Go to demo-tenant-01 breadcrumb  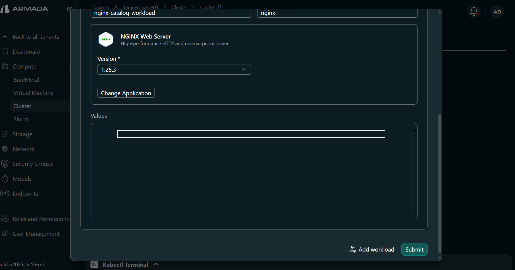[x=140, y=7]
